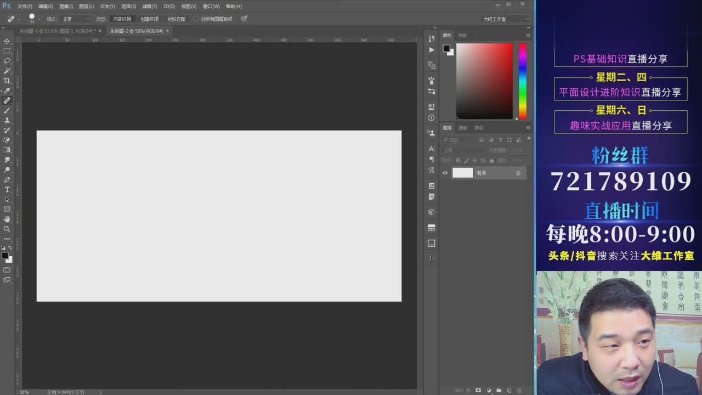Select the Spot Healing Brush tool

point(7,100)
